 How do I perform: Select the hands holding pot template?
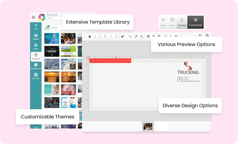68,38
